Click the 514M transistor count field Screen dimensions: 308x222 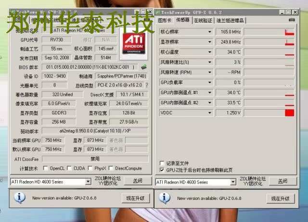(106, 58)
